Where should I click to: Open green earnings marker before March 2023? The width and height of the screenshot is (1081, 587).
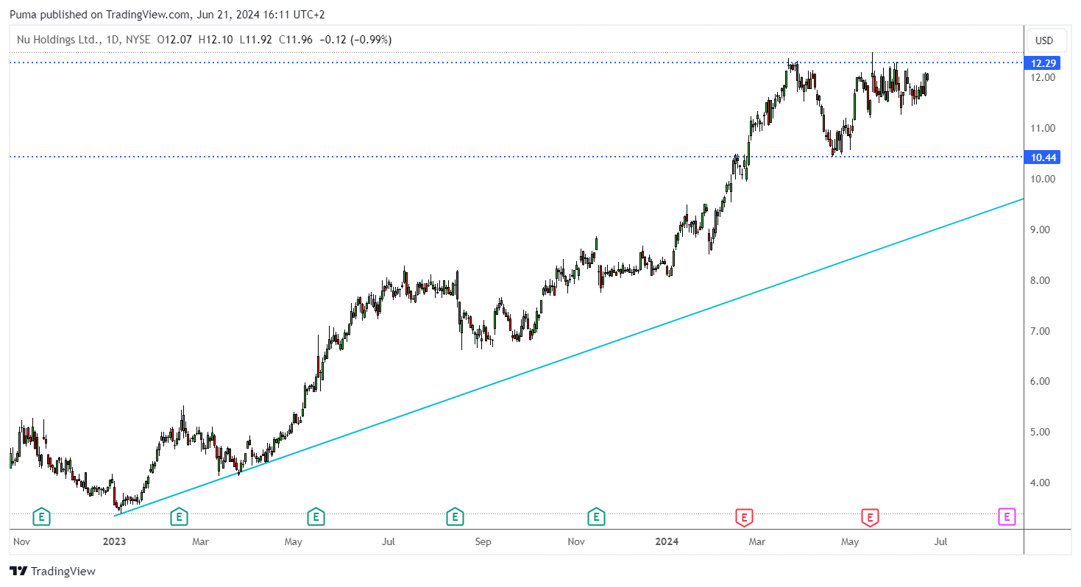coord(178,517)
